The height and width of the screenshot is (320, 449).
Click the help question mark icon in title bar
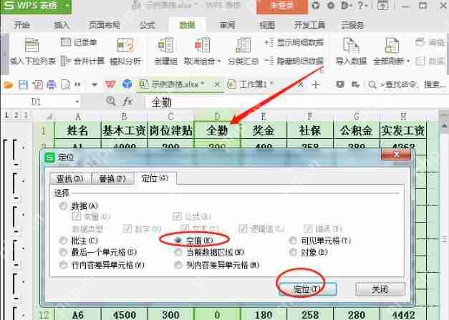[360, 6]
